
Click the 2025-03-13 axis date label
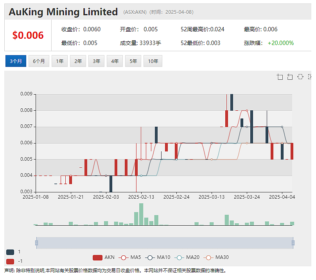pyautogui.click(x=212, y=197)
